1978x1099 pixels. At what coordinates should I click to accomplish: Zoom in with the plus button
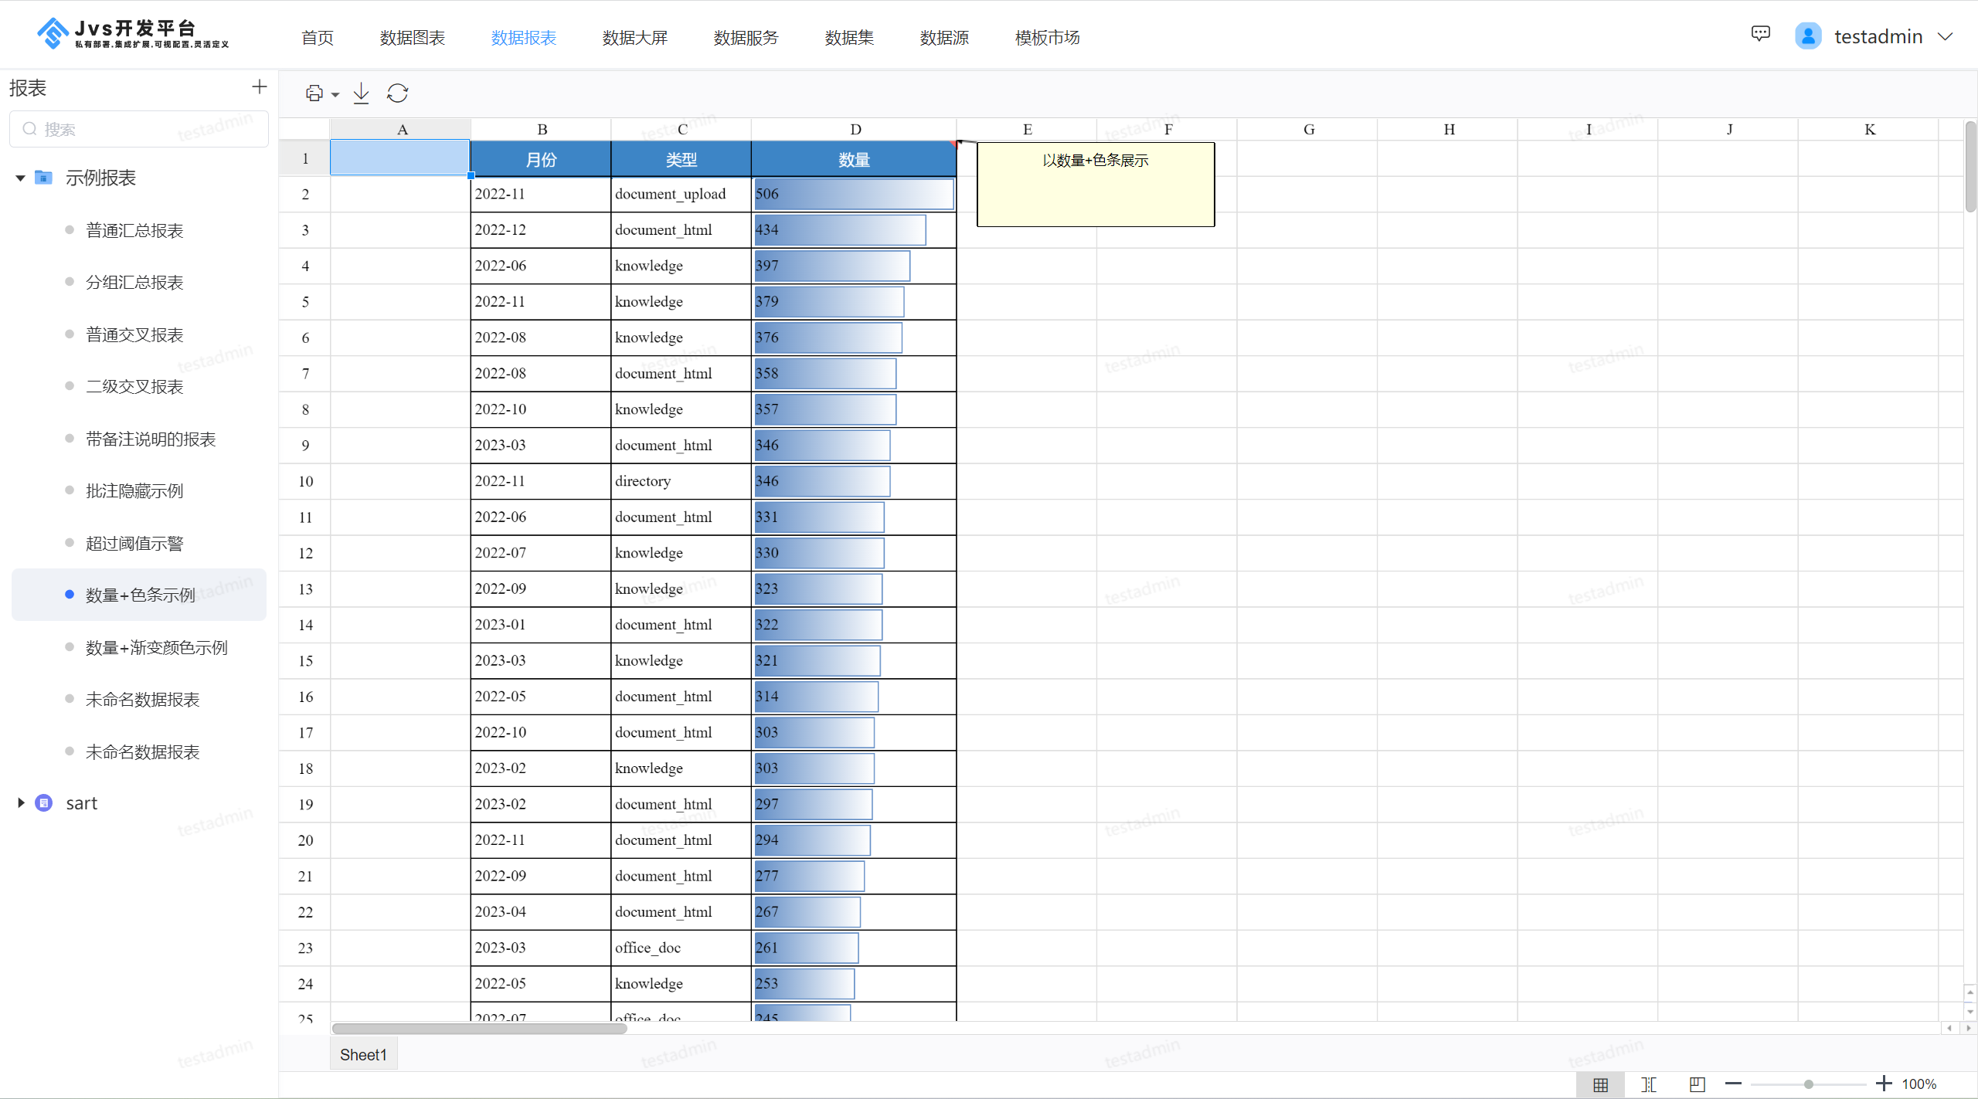tap(1884, 1084)
